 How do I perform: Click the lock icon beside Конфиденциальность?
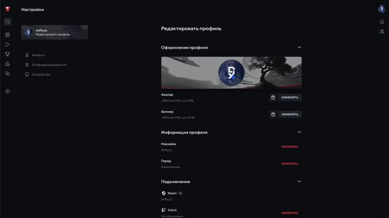pyautogui.click(x=27, y=65)
